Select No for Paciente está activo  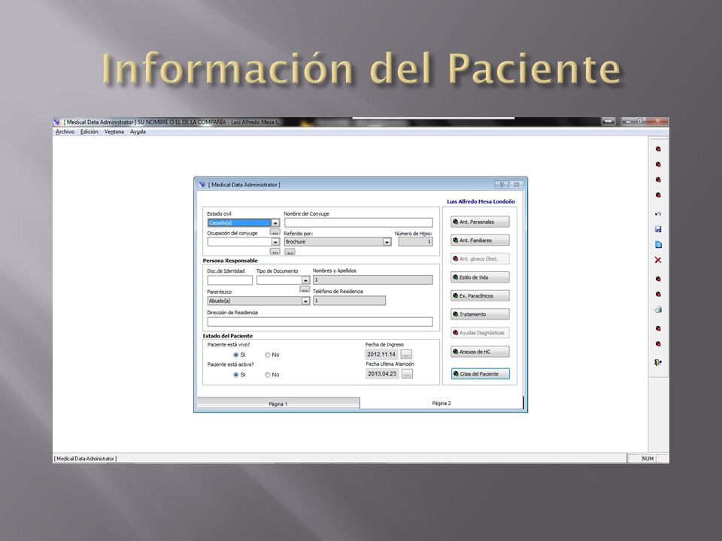click(x=267, y=374)
